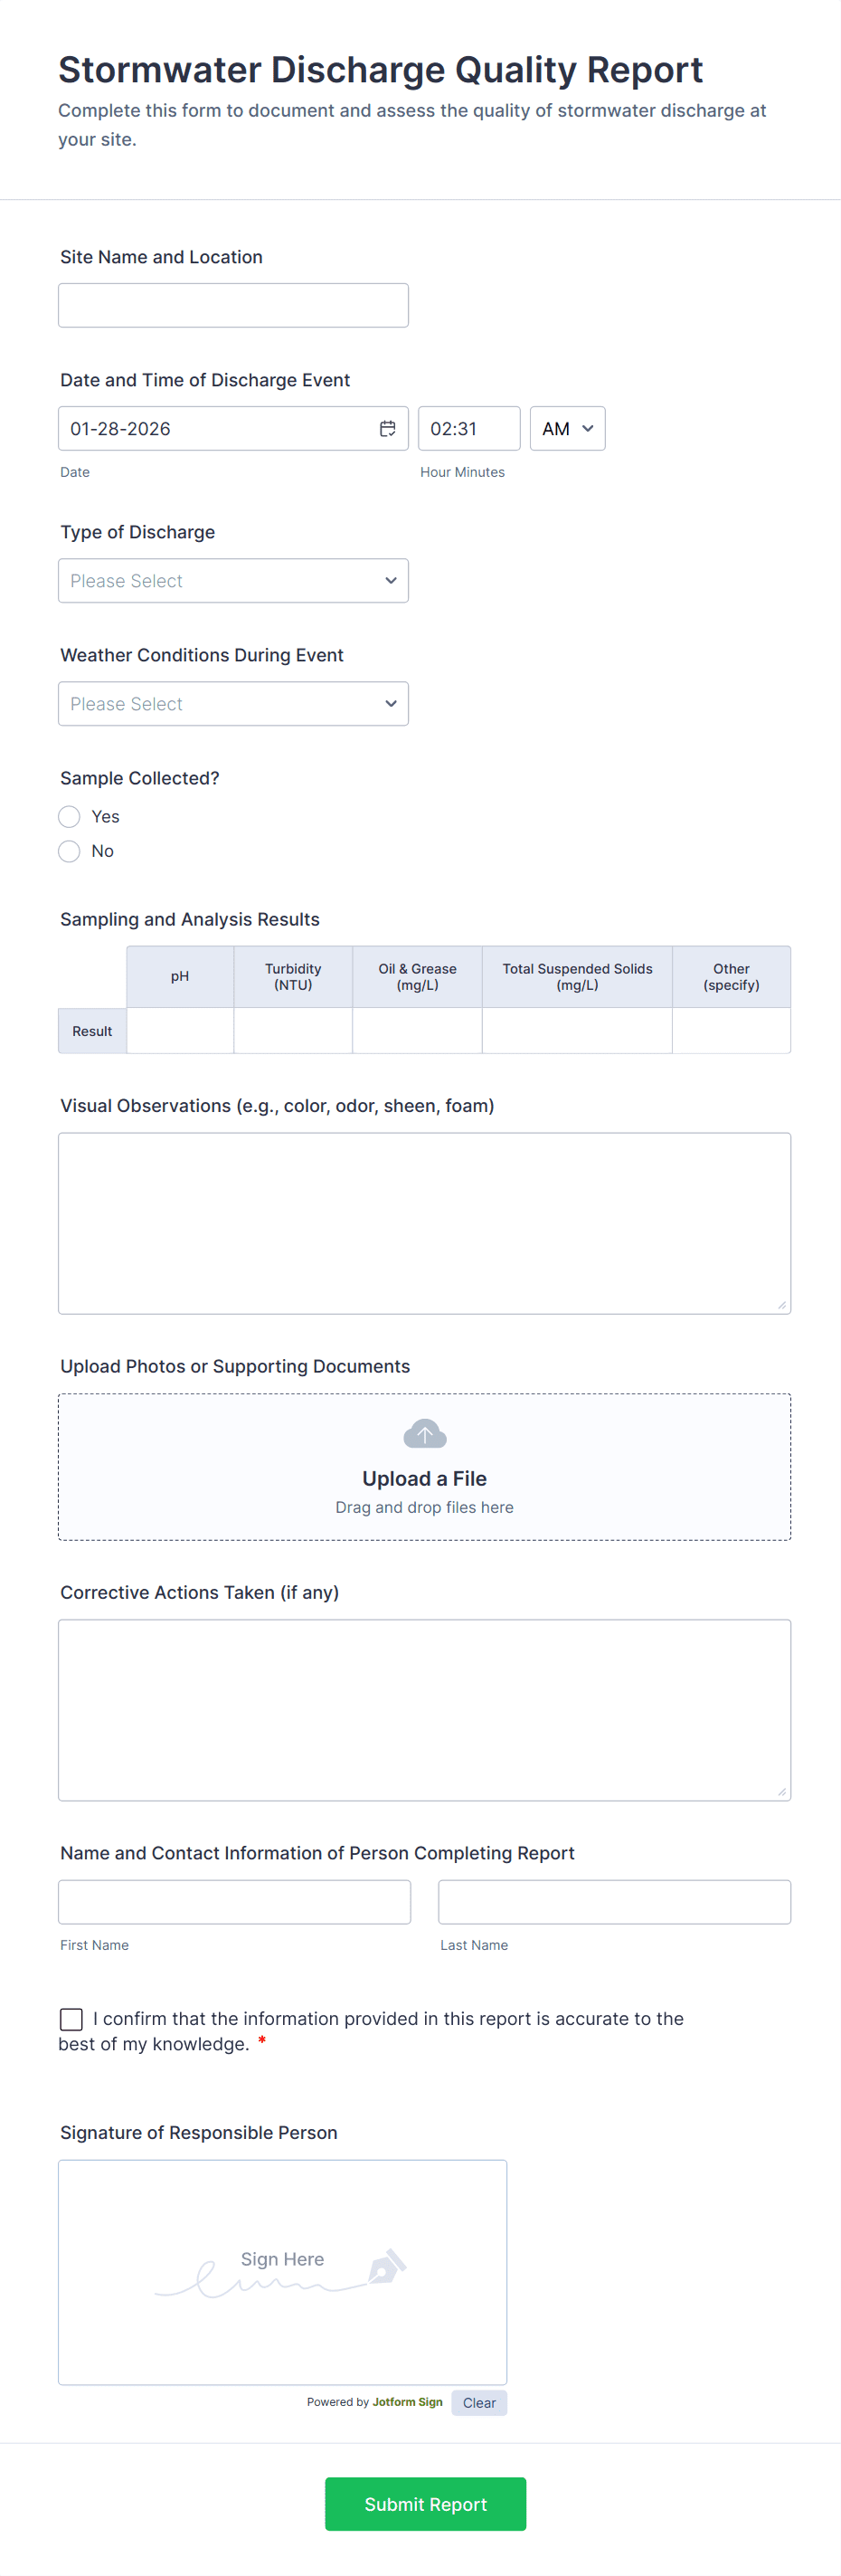Click the First Name input field
The height and width of the screenshot is (2576, 841).
pos(234,1901)
